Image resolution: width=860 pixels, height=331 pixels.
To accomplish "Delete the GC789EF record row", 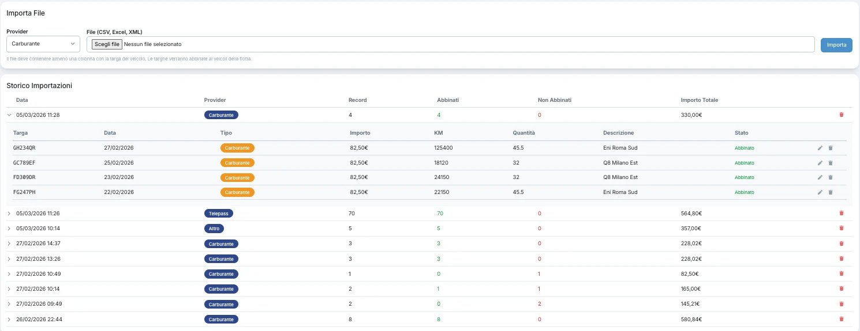I will coord(831,163).
